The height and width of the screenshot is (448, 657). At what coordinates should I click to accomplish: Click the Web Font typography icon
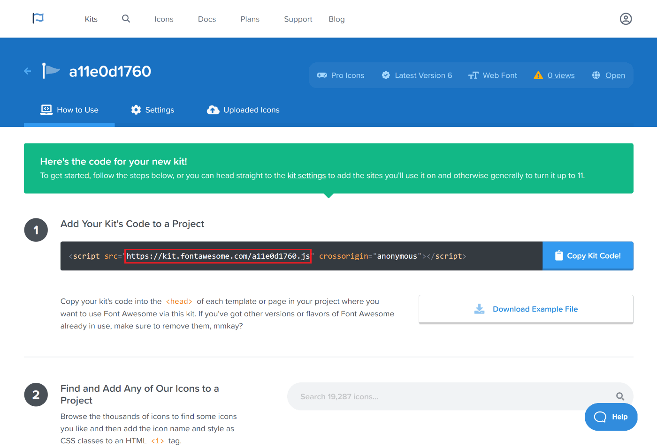point(473,75)
